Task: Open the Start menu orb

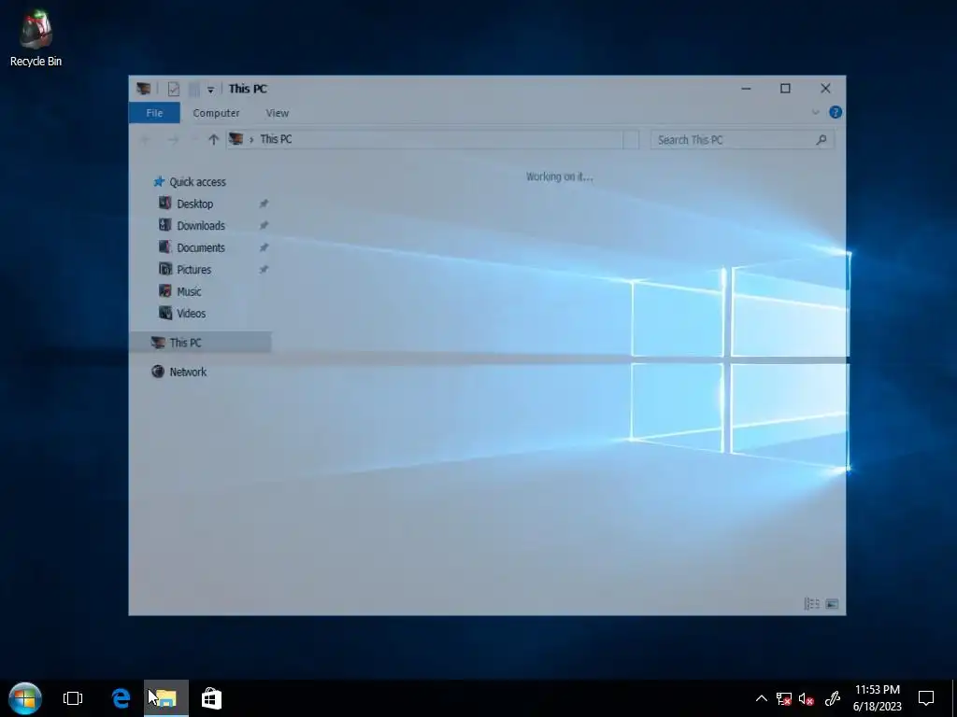Action: click(x=25, y=698)
